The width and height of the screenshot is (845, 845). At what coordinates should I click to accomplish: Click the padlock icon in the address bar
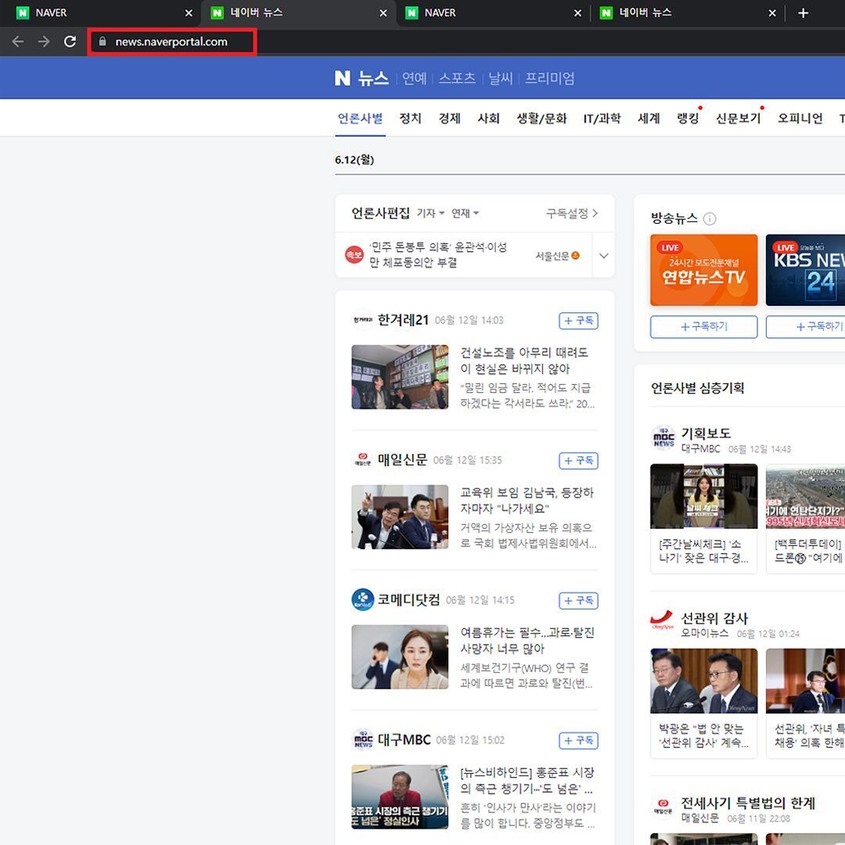click(102, 41)
